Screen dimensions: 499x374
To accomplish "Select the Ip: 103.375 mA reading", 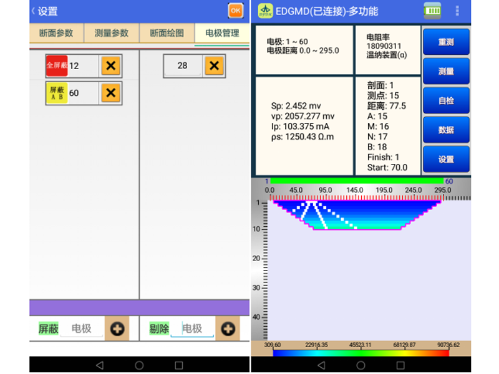I will pyautogui.click(x=300, y=127).
